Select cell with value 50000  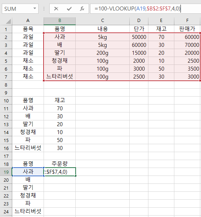point(139,37)
